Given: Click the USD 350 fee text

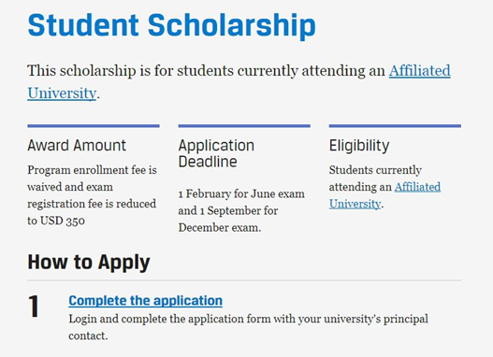Looking at the screenshot, I should coord(63,221).
